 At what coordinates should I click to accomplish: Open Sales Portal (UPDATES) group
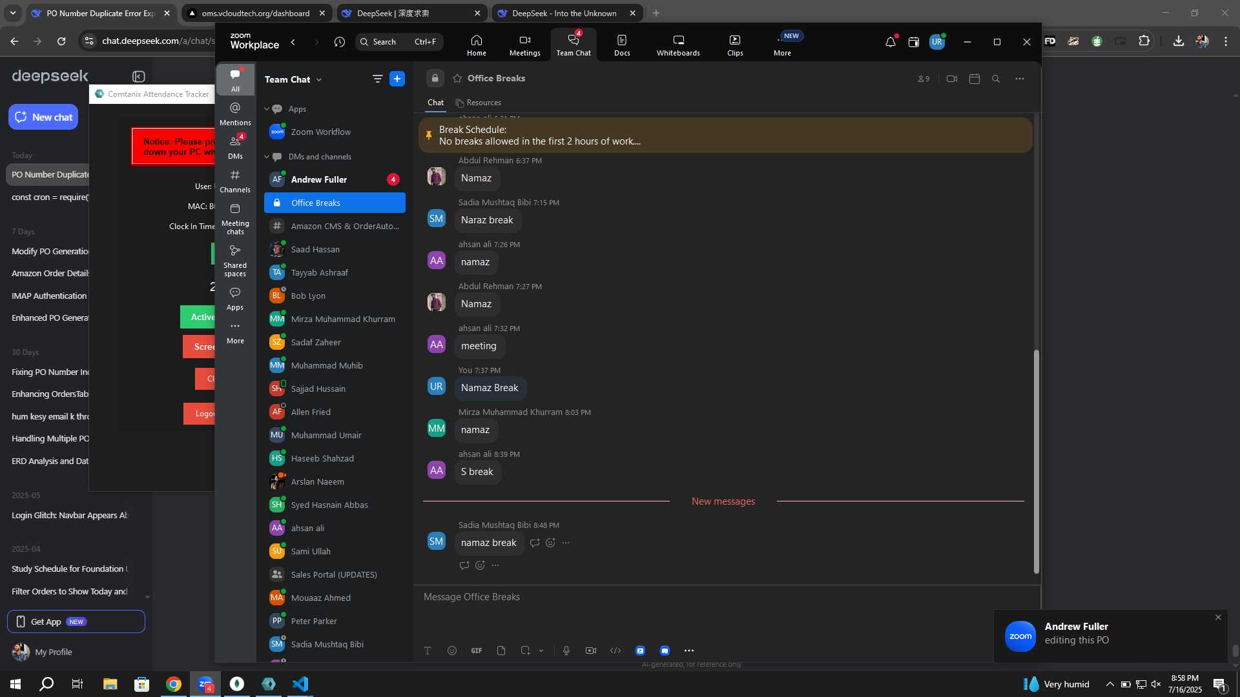[335, 574]
